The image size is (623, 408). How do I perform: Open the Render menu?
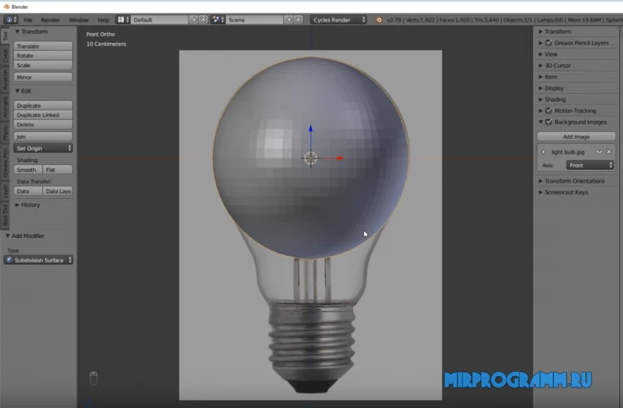pos(50,20)
